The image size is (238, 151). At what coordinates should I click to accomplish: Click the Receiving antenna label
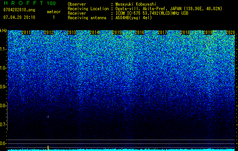(x=87, y=18)
